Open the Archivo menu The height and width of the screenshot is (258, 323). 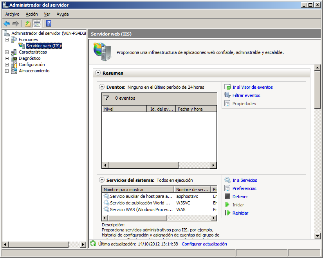coord(12,14)
